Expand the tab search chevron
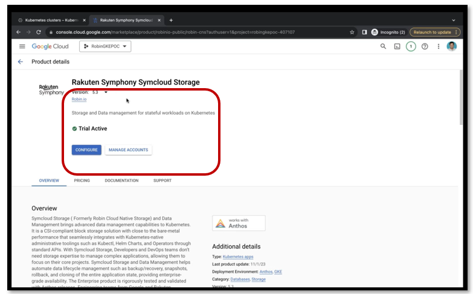The width and height of the screenshot is (473, 294). click(x=454, y=20)
